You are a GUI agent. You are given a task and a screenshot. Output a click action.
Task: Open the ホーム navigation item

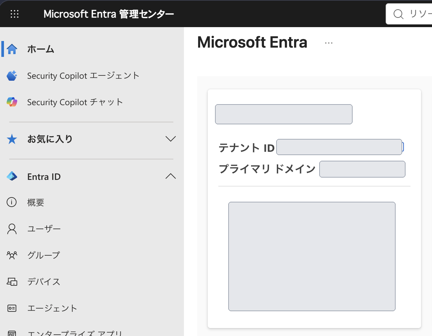92,49
